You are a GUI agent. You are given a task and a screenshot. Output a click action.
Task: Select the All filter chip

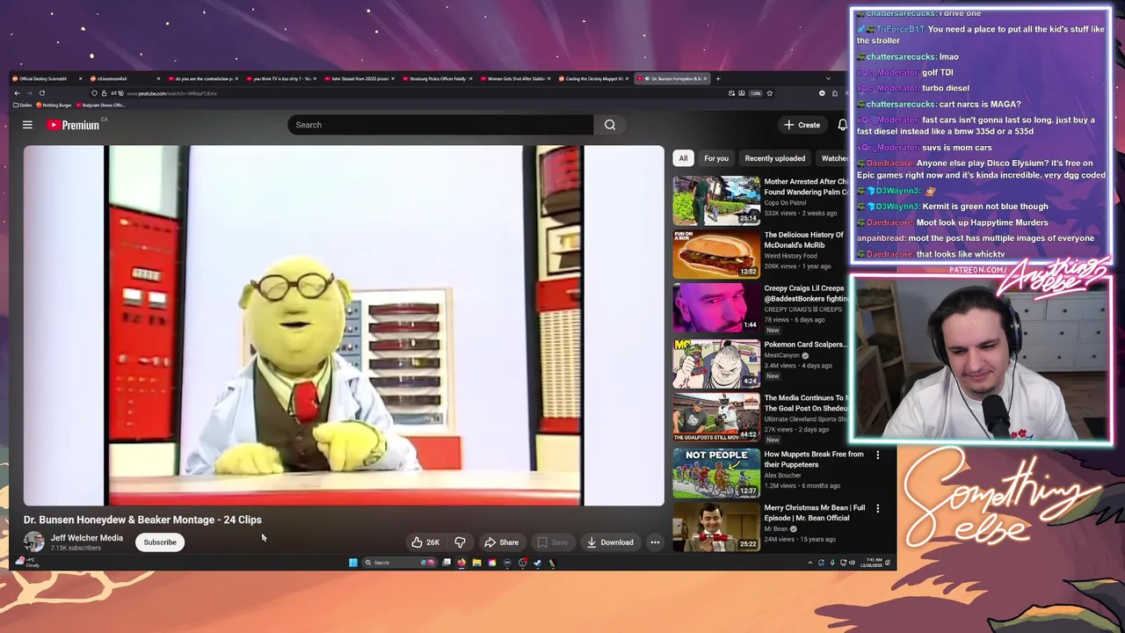(x=683, y=158)
